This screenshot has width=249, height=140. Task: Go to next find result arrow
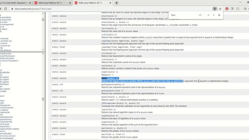point(214,15)
